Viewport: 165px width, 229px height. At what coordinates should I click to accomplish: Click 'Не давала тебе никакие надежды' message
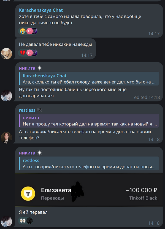coord(55,44)
